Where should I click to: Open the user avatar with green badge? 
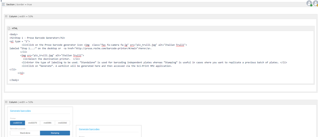tap(309, 3)
